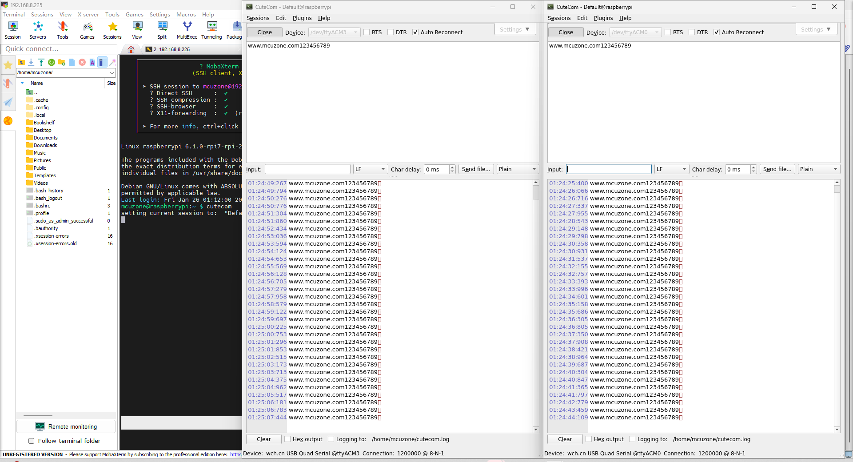
Task: Download selected files in SFTP toolbar
Action: click(31, 62)
